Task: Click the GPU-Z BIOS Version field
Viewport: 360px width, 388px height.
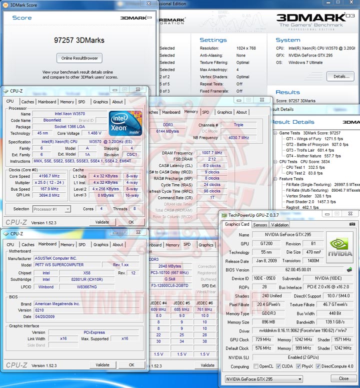Action: click(x=298, y=269)
